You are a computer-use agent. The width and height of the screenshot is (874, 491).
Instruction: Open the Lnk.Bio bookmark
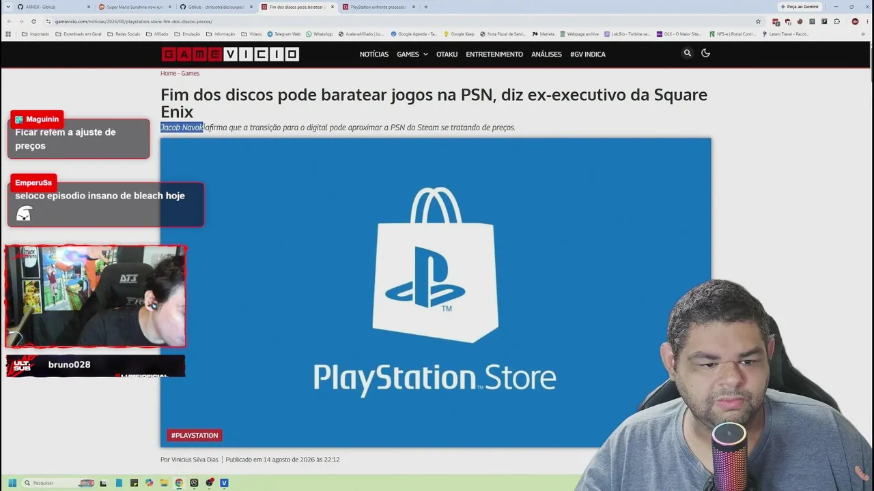click(x=627, y=34)
